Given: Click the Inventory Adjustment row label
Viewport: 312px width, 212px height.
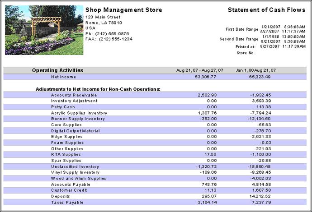Looking at the screenshot, I should (74, 101).
